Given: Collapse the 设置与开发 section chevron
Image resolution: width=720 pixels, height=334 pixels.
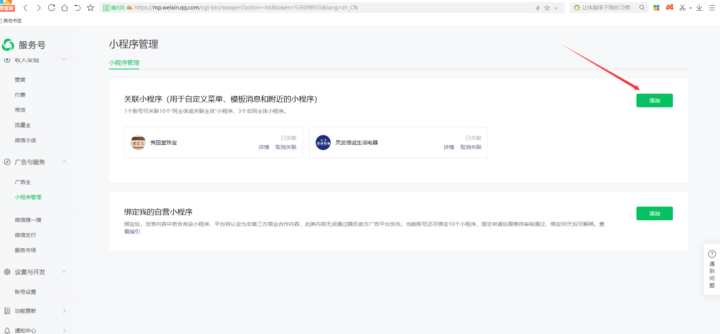Looking at the screenshot, I should pos(64,272).
